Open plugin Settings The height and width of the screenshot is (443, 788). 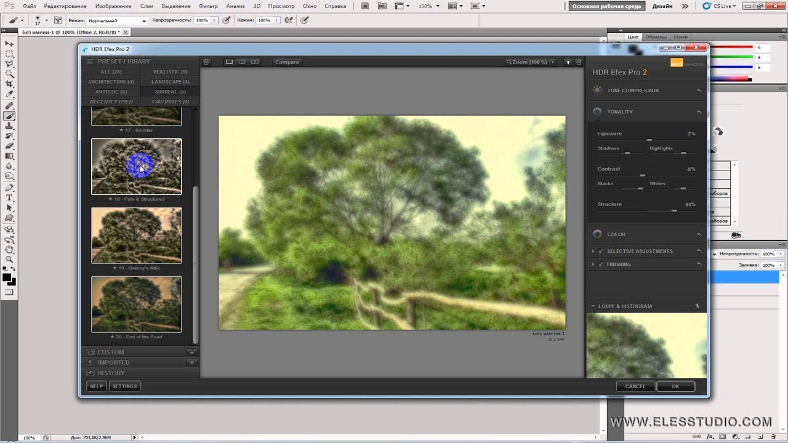pyautogui.click(x=125, y=386)
